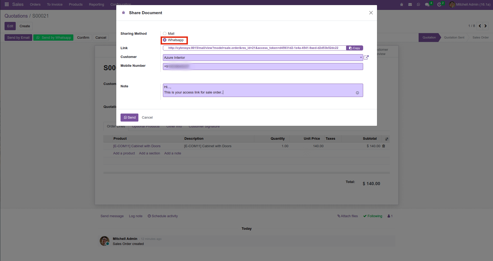Select the Sales Order status stage
Viewport: 493px width, 261px height.
480,38
